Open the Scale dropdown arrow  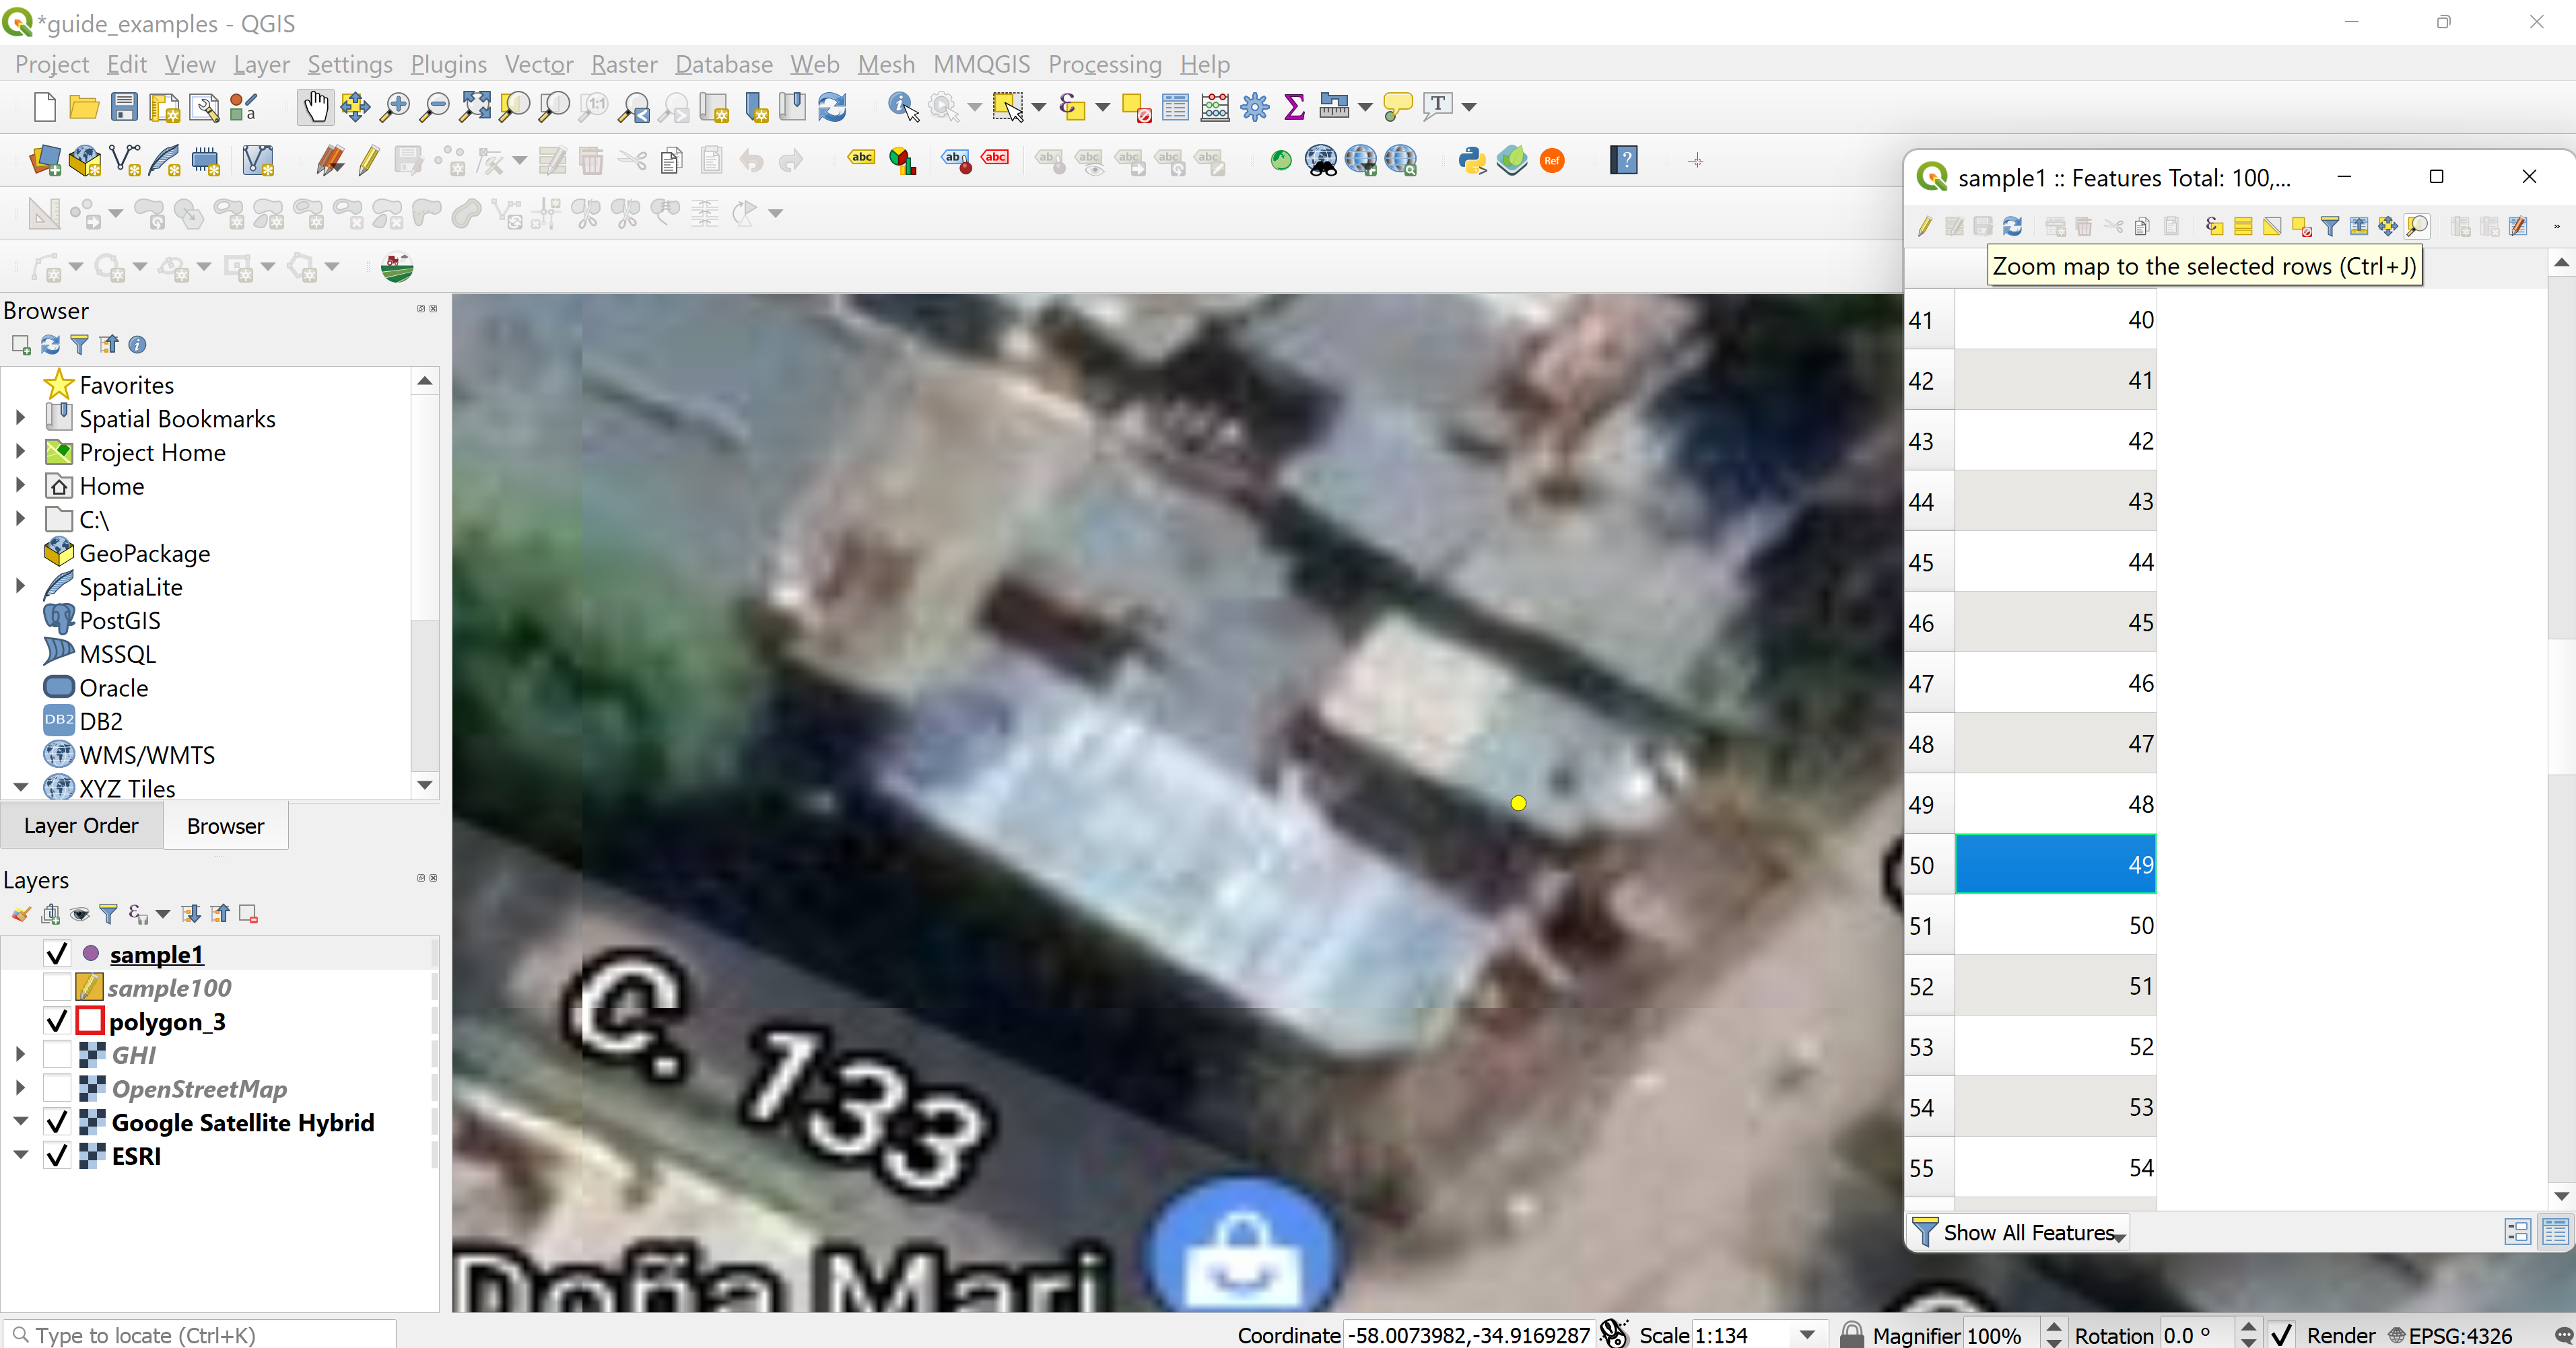(x=1807, y=1335)
